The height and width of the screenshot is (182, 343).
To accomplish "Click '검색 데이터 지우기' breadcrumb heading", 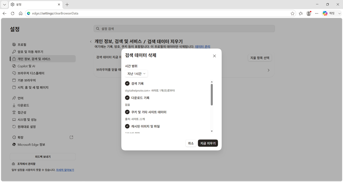I will tap(165, 41).
